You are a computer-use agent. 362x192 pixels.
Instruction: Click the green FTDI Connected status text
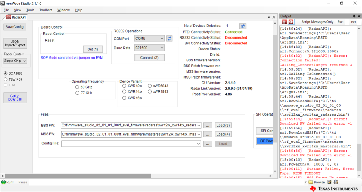234,32
